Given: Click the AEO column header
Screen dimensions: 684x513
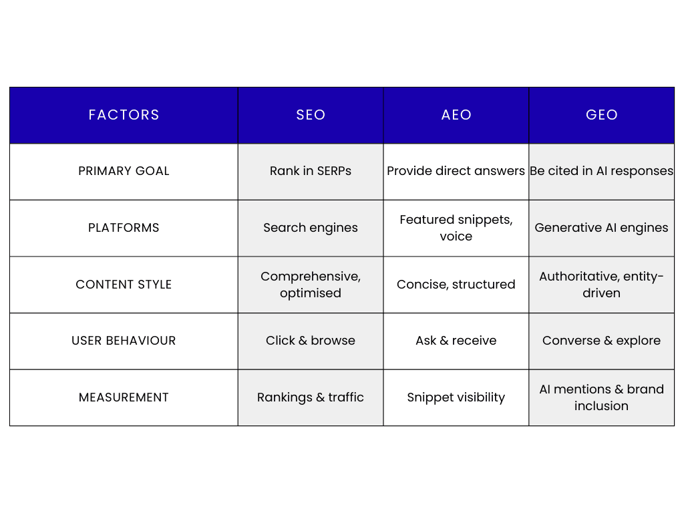Looking at the screenshot, I should point(456,115).
